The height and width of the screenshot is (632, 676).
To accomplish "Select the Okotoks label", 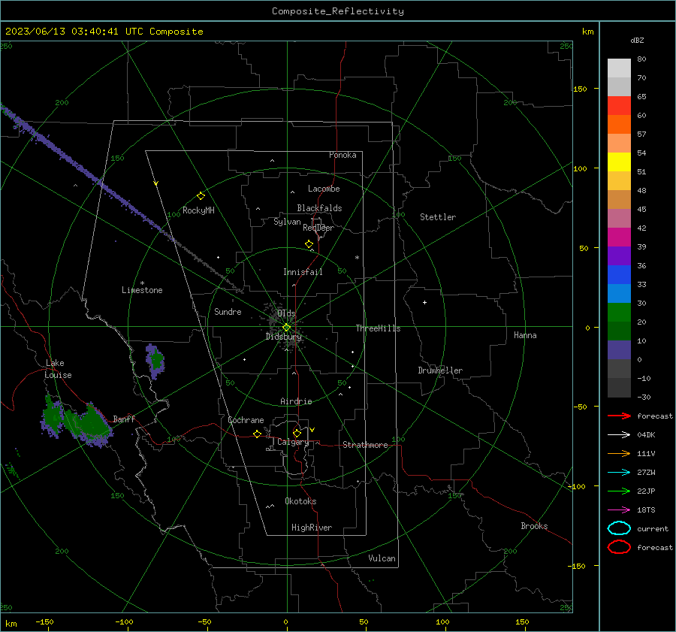I will [300, 501].
